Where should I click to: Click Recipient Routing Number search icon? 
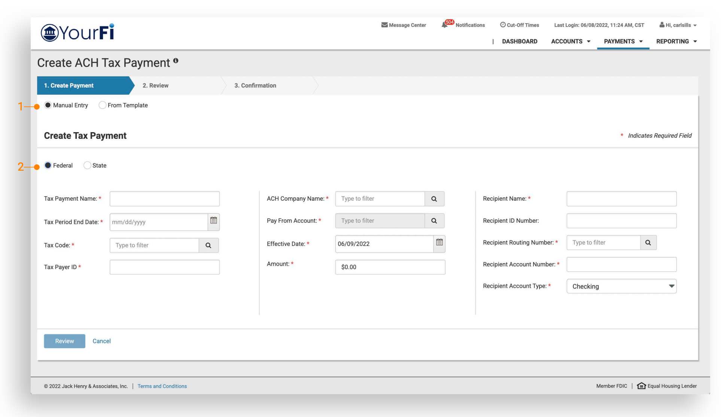point(648,243)
